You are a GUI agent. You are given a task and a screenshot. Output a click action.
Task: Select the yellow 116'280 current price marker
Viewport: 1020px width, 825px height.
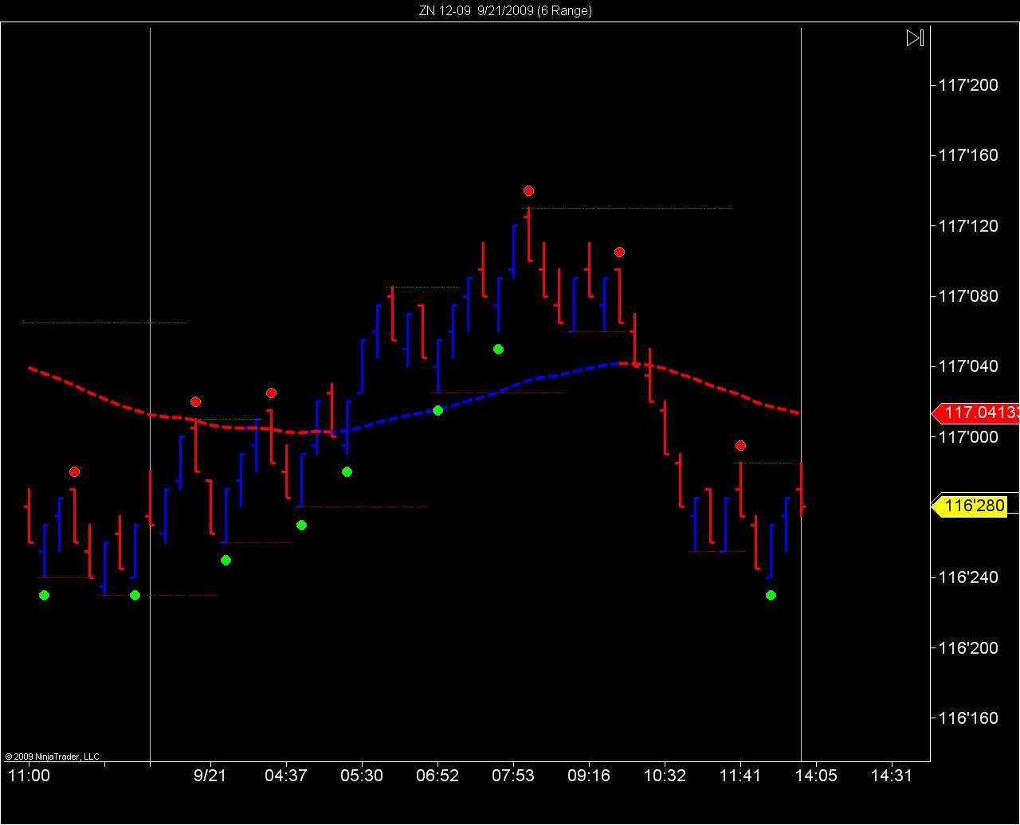click(x=970, y=506)
